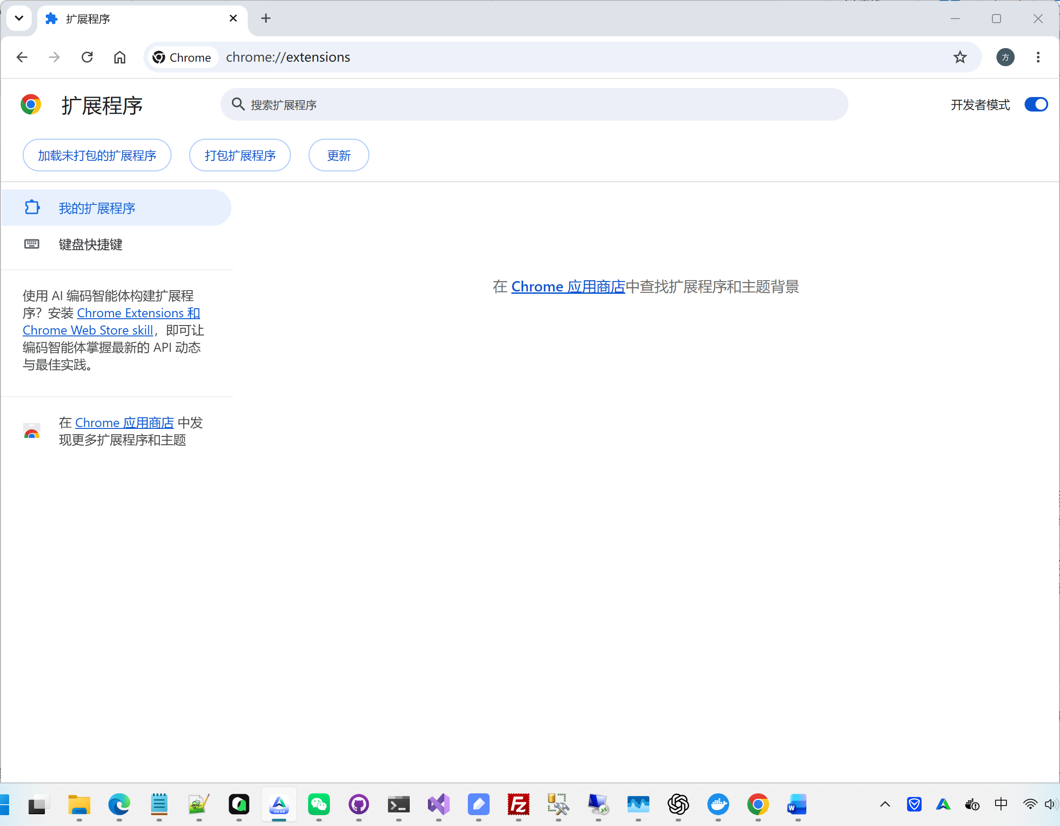This screenshot has height=826, width=1060.
Task: Click the 更新 button
Action: pyautogui.click(x=339, y=155)
